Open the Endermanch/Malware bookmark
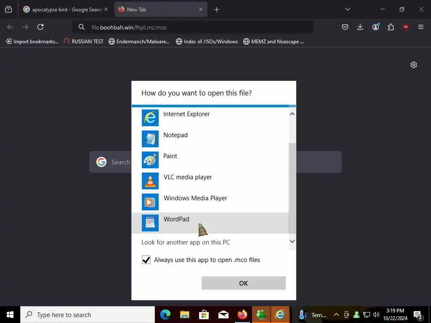431x323 pixels. (x=139, y=42)
